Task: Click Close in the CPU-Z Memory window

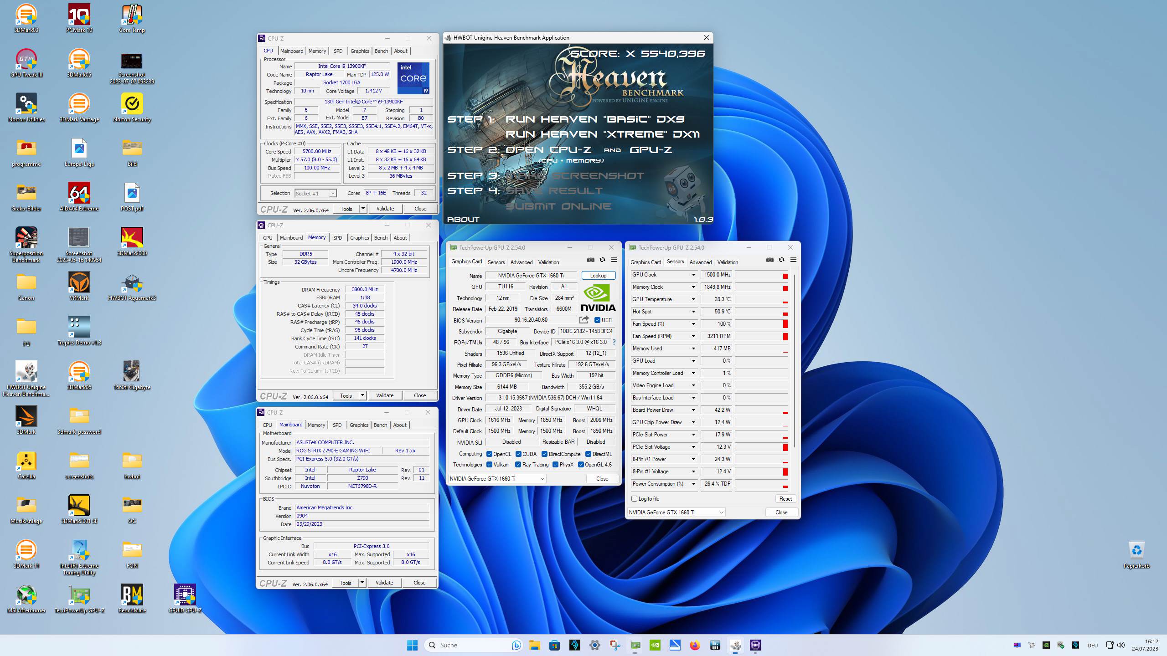Action: [x=420, y=395]
